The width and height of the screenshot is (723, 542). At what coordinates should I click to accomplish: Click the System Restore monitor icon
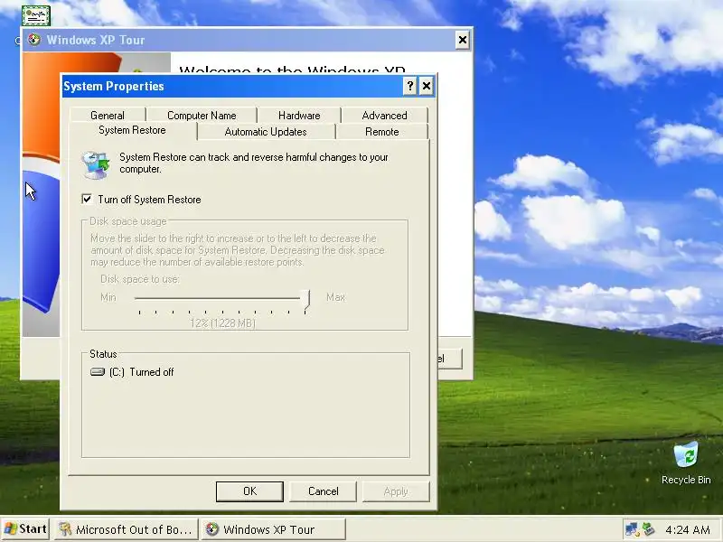tap(96, 164)
